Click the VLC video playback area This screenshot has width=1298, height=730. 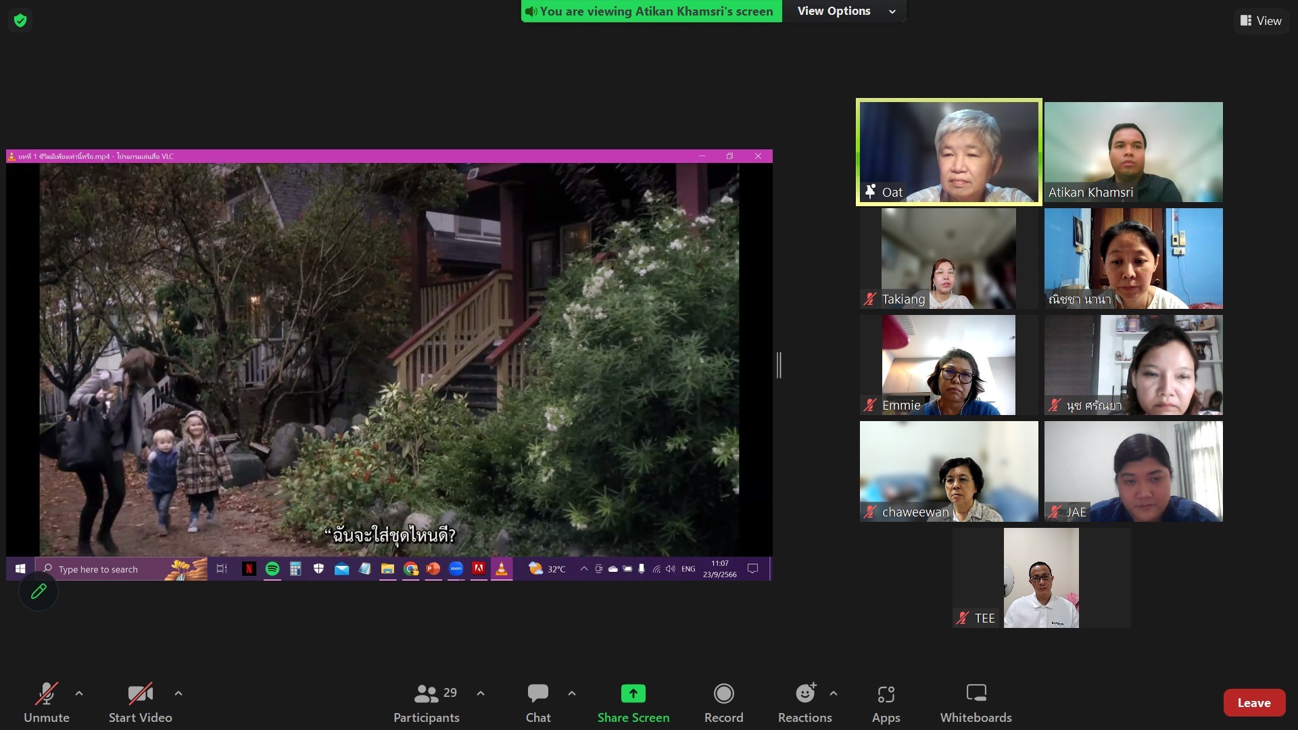click(x=389, y=360)
